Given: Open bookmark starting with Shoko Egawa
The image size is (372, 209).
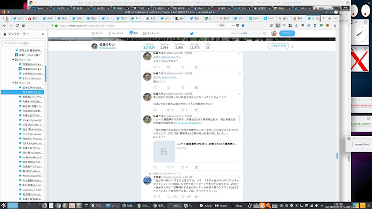Looking at the screenshot, I should (31, 120).
